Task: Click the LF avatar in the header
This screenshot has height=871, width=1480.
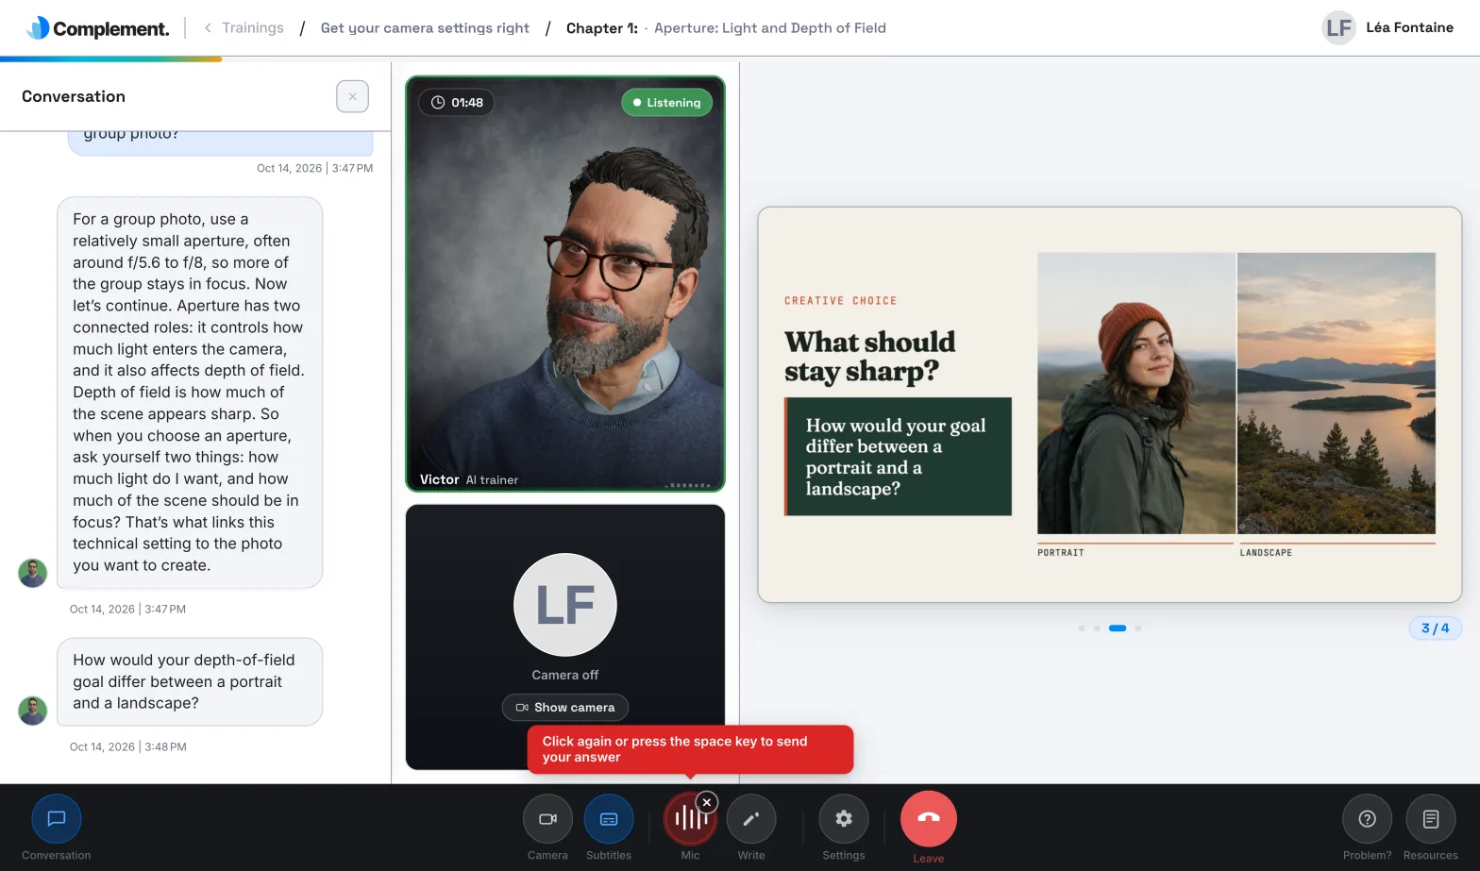Action: pos(1338,27)
